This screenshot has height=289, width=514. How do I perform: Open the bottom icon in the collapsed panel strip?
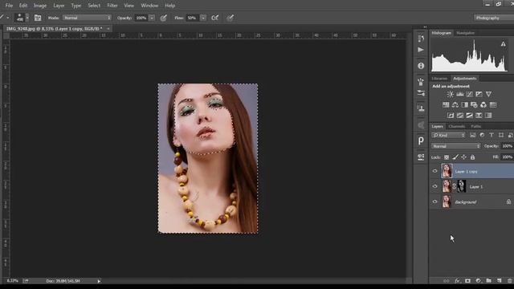[421, 157]
